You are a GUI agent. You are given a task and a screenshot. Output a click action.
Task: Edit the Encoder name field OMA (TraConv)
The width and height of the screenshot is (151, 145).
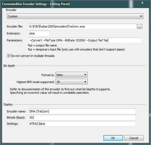(82, 111)
